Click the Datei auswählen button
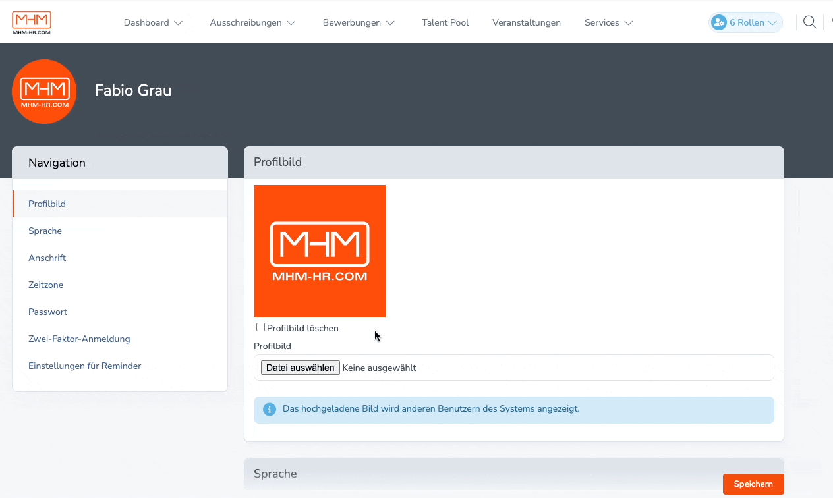Viewport: 833px width, 498px height. (x=301, y=368)
